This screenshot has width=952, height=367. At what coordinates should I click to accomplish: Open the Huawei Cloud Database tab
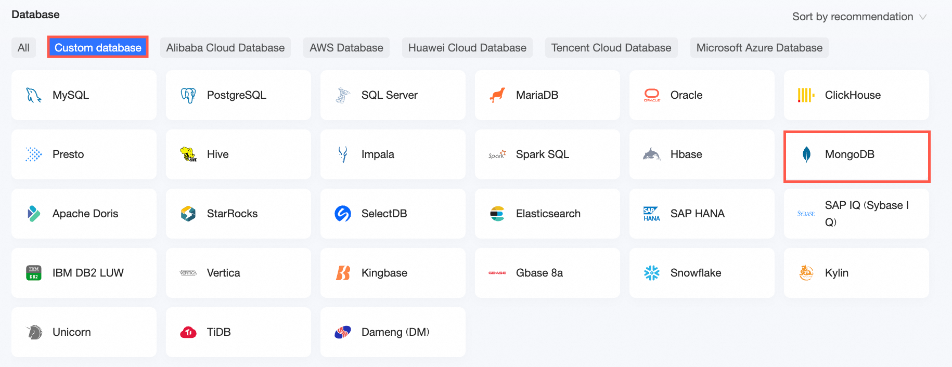click(x=467, y=48)
